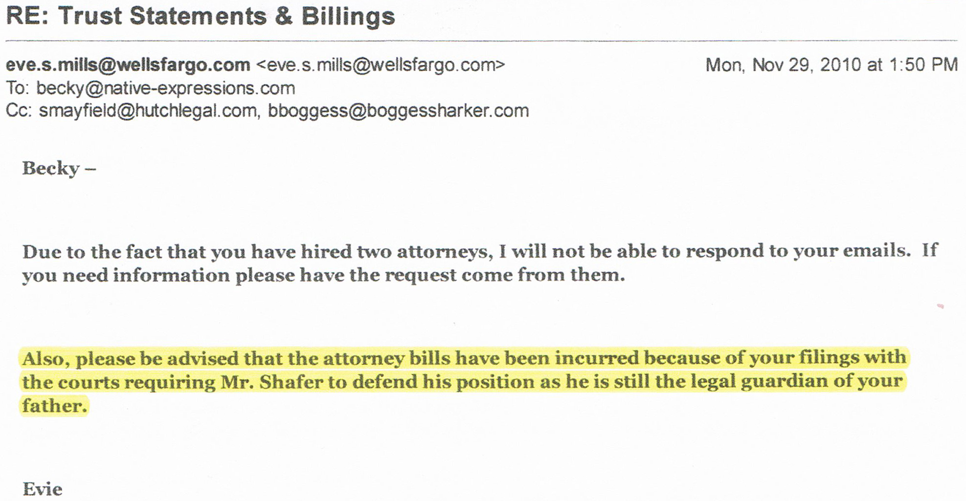Screen dimensions: 966x501
Task: Click the To: field label
Action: coord(18,88)
